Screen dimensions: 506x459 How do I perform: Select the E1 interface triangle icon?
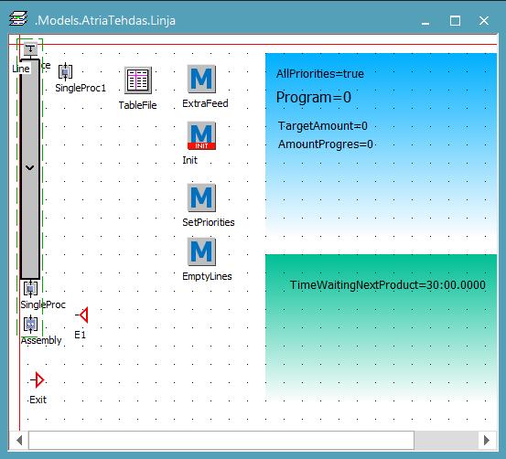tap(82, 315)
